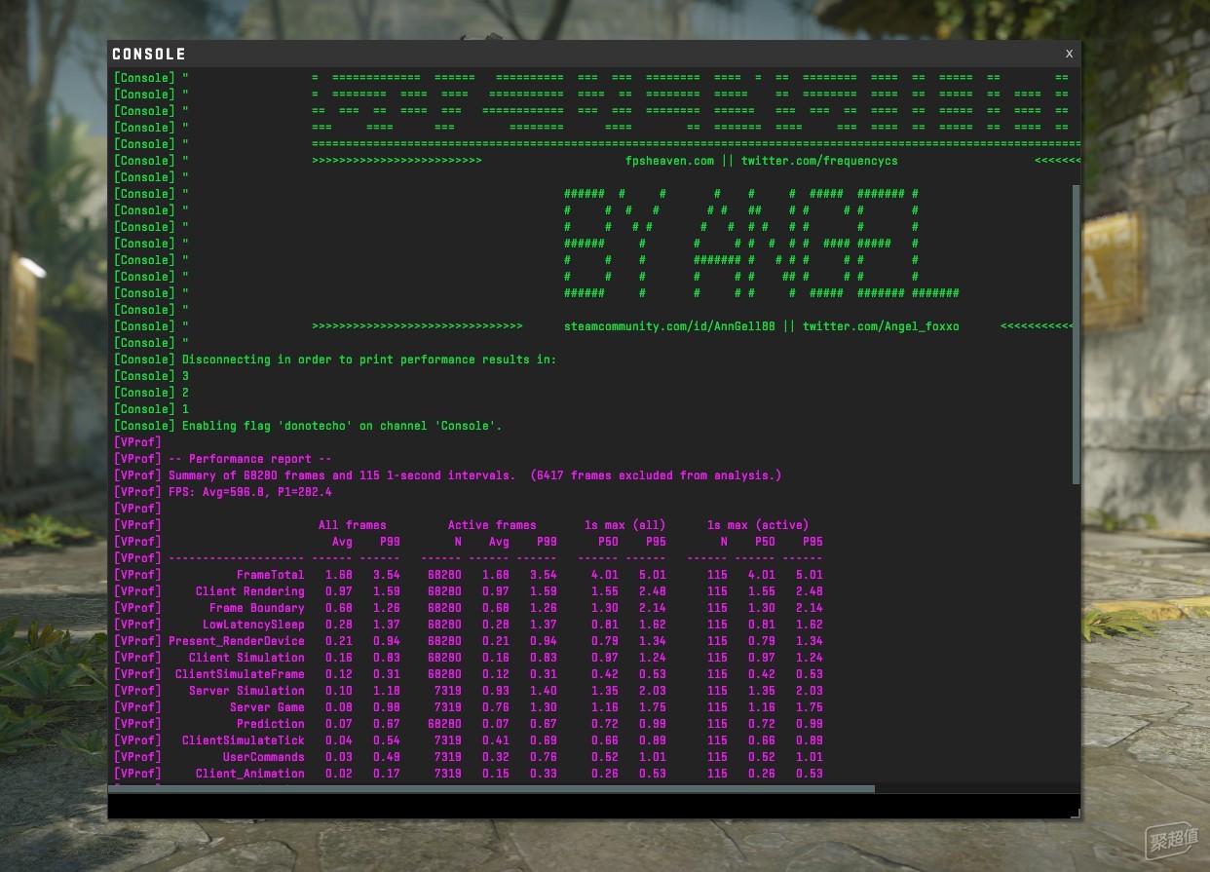Viewport: 1210px width, 872px height.
Task: Click the 'Disconnecting in order to print' line
Action: pyautogui.click(x=335, y=360)
